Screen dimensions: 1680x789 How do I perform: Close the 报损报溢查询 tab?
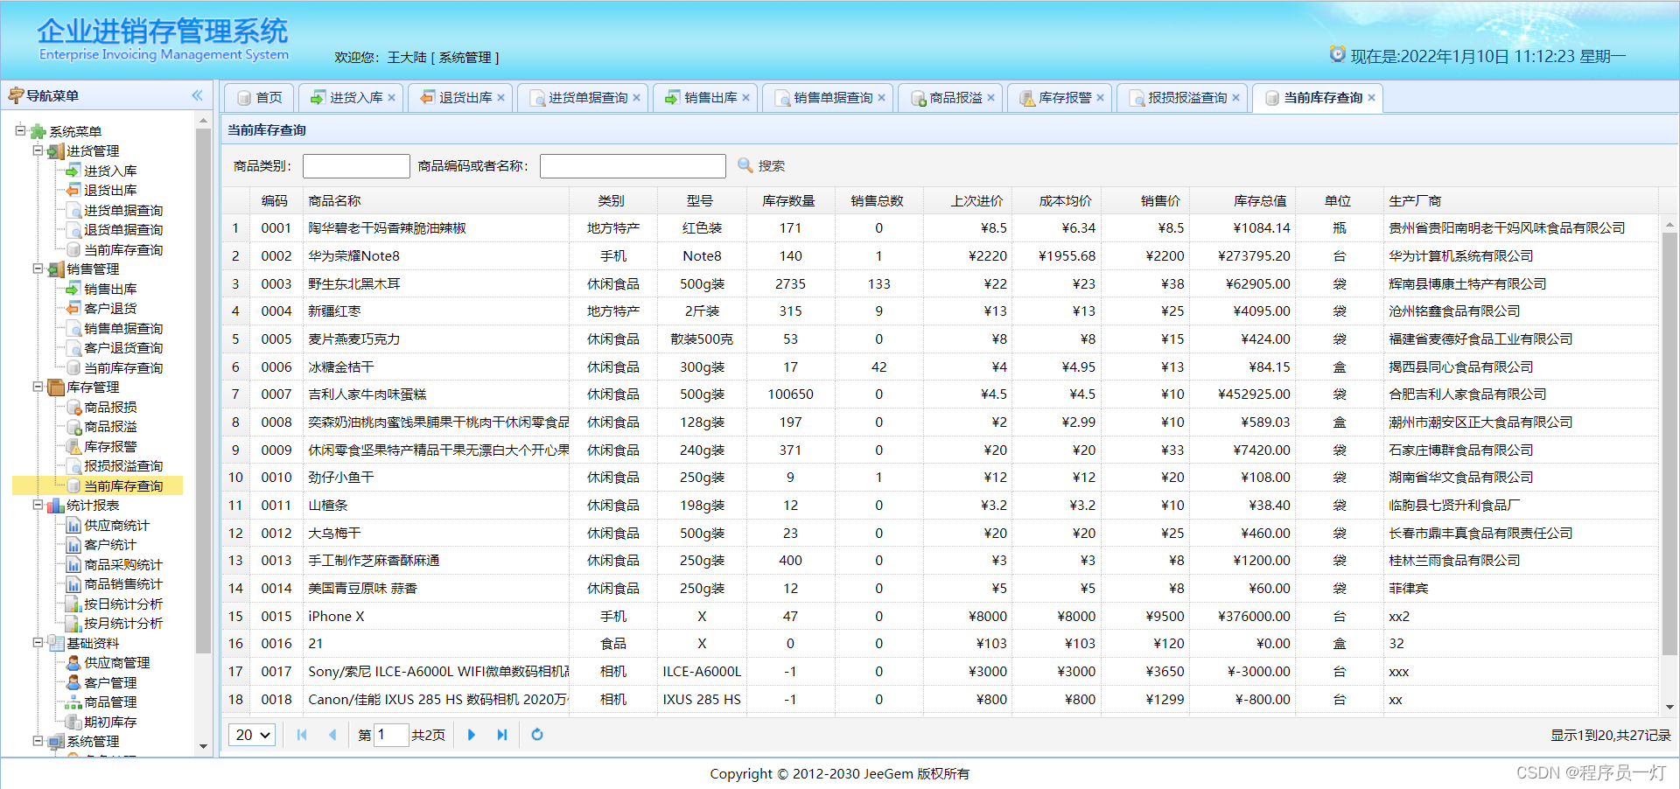(1235, 98)
